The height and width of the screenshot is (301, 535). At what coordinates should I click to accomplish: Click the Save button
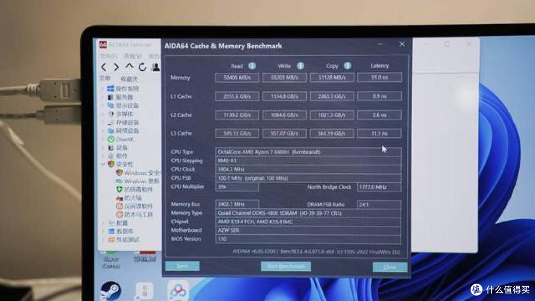pos(182,266)
